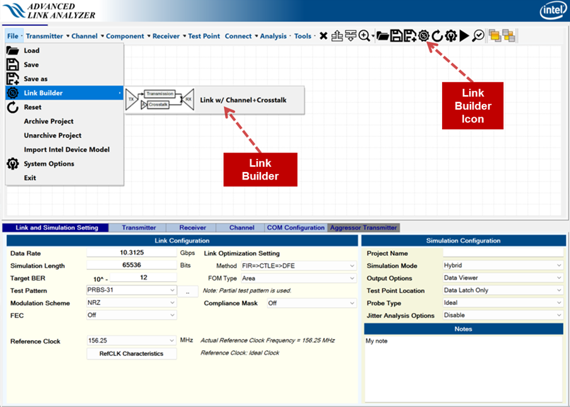Open the Analysis menu
Screen dimensions: 570x407
(274, 36)
